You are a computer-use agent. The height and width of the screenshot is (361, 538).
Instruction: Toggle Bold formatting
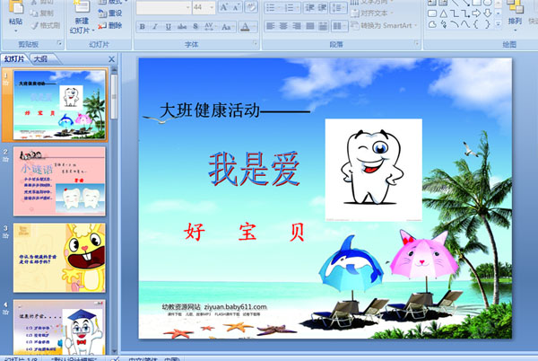[x=142, y=26]
